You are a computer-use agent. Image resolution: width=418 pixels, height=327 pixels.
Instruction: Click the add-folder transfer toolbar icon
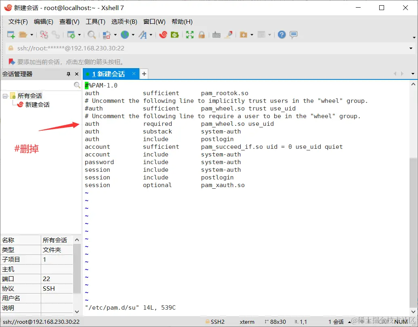(x=244, y=35)
